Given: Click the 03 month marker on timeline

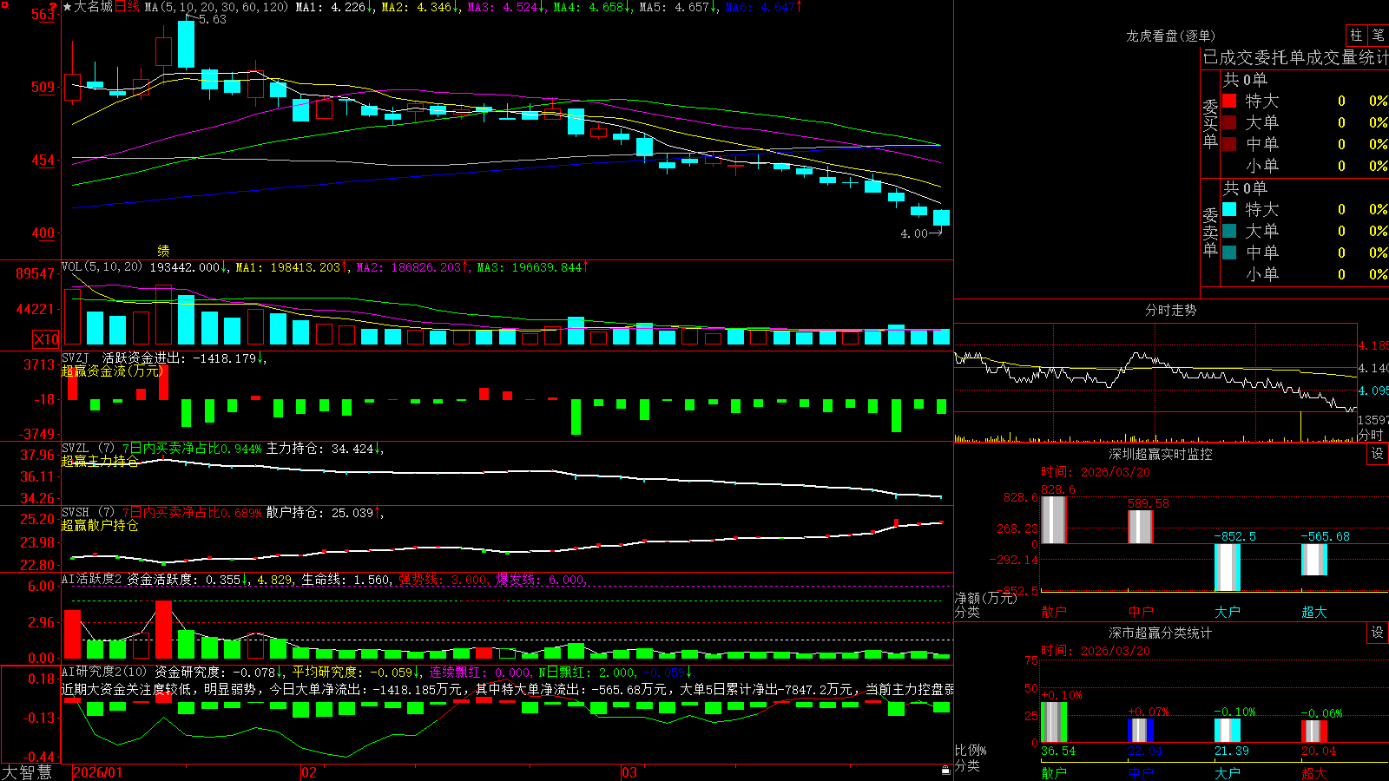Looking at the screenshot, I should point(629,772).
